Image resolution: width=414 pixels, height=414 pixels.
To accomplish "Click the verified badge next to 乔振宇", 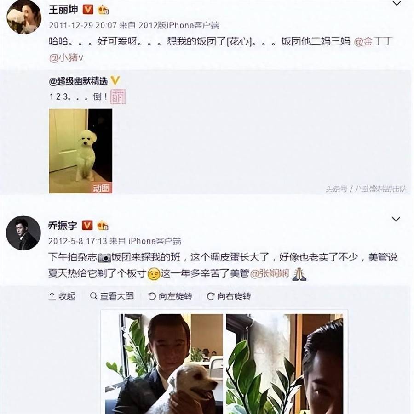I will click(87, 225).
